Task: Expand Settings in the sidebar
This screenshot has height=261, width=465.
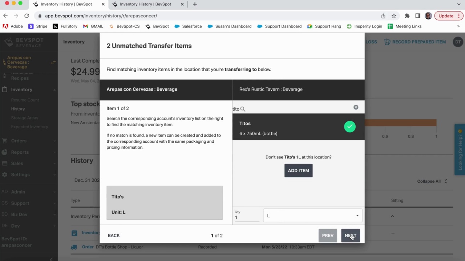Action: [29, 175]
